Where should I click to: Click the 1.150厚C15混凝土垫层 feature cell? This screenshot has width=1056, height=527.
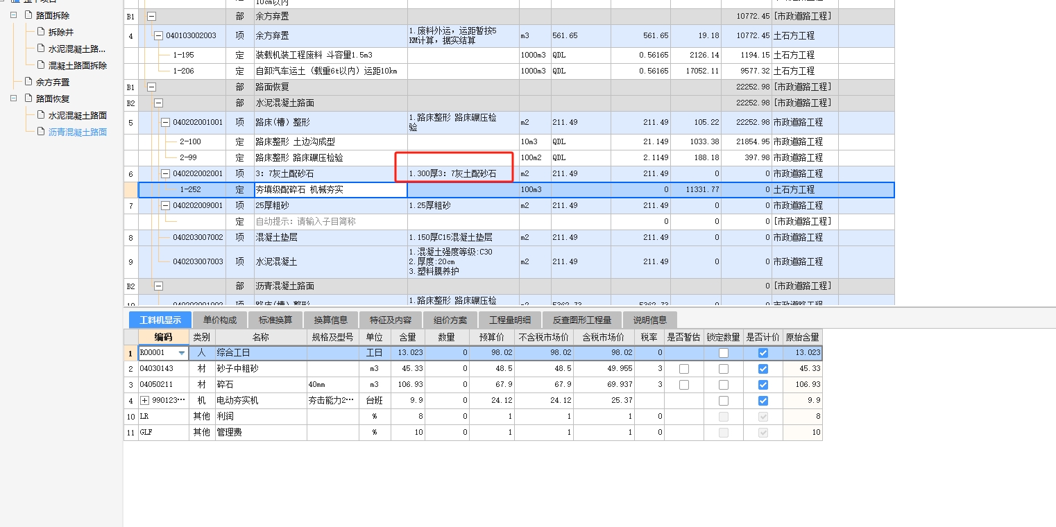tap(463, 237)
